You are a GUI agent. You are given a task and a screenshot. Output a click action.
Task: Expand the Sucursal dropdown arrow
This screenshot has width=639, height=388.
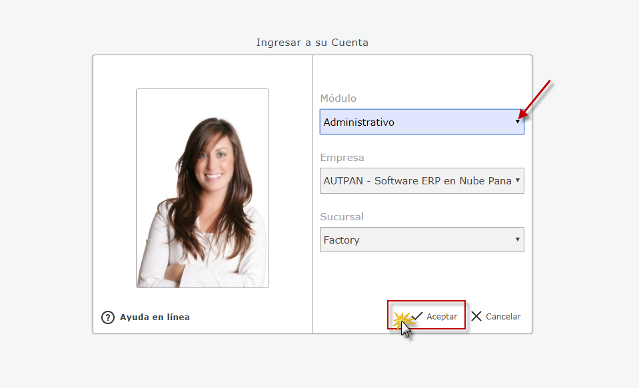pos(518,240)
